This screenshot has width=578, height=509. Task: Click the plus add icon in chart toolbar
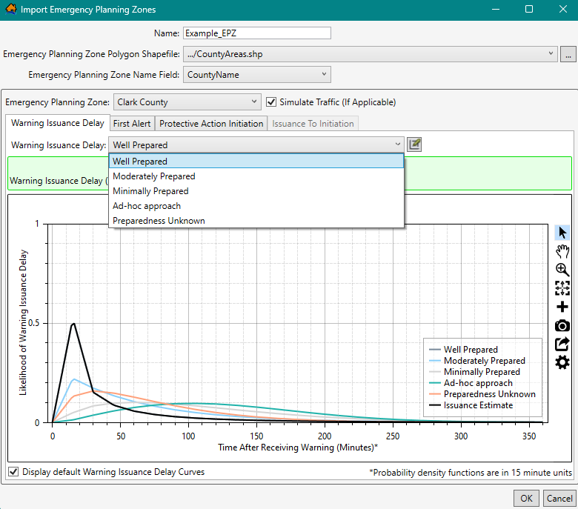tap(562, 307)
